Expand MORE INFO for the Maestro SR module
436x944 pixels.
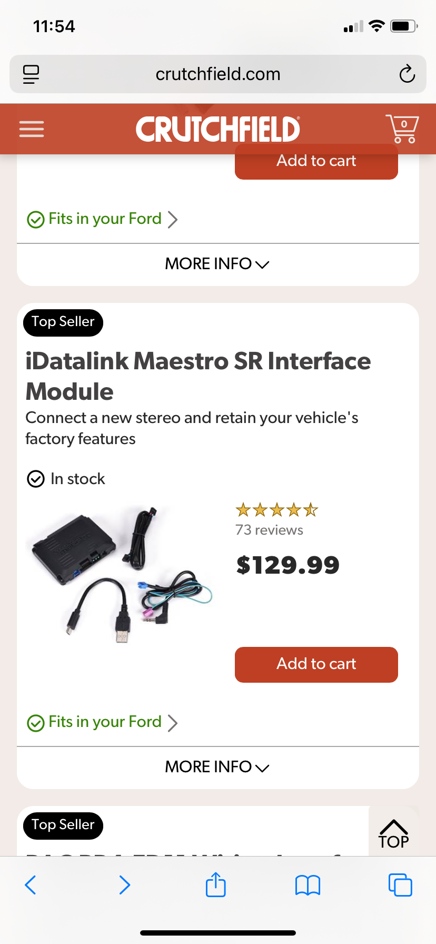[x=217, y=767]
